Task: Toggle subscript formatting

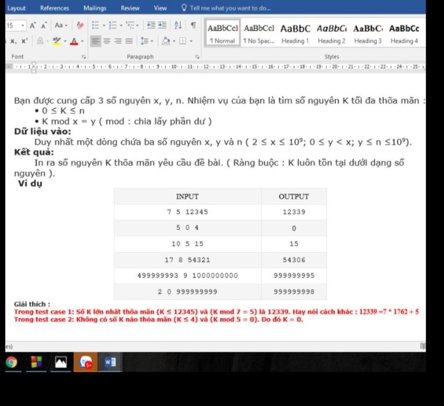Action: pos(13,41)
